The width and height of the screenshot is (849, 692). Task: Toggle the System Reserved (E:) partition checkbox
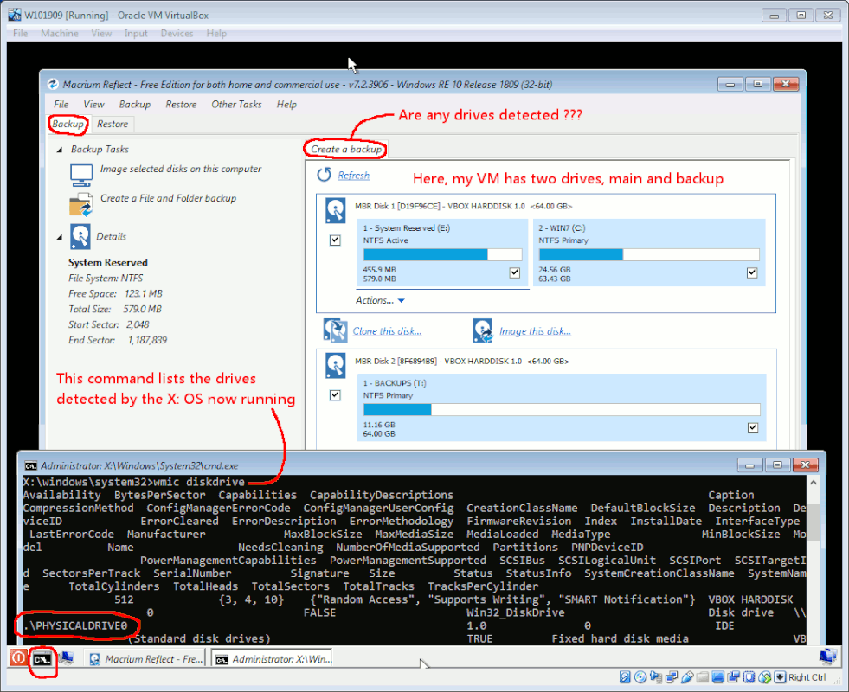pyautogui.click(x=514, y=272)
